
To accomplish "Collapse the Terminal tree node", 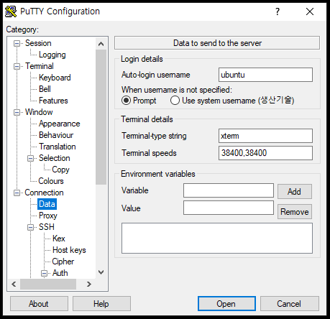I will 17,66.
